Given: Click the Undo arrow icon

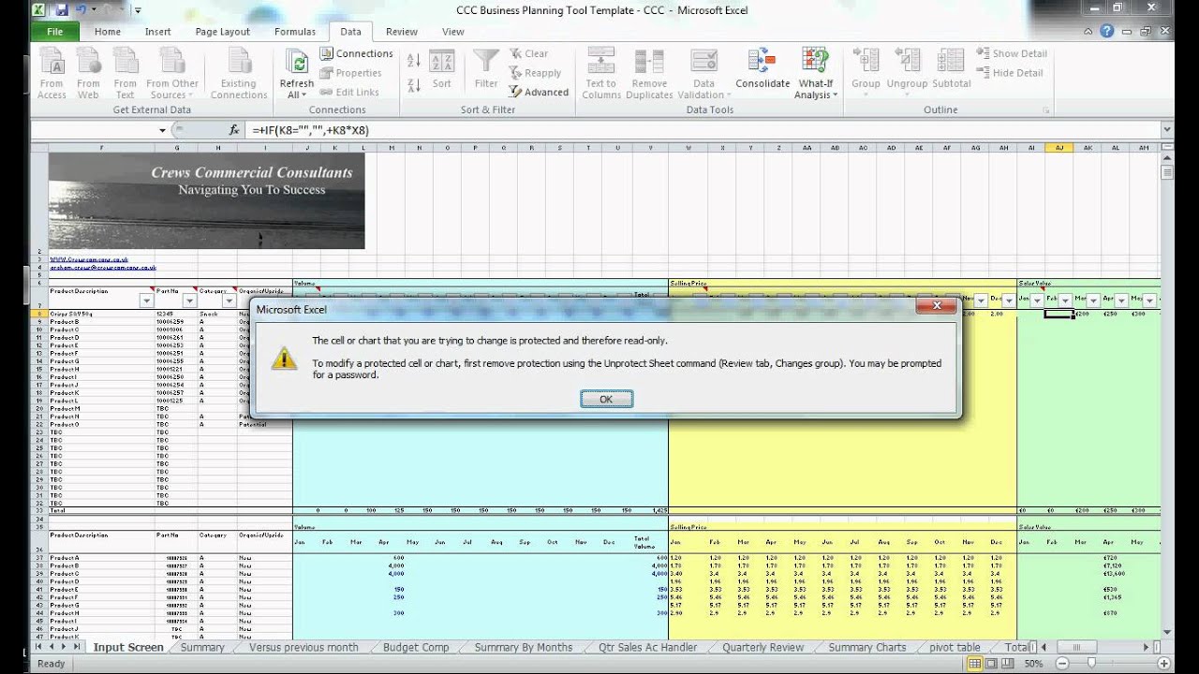Looking at the screenshot, I should [x=81, y=10].
